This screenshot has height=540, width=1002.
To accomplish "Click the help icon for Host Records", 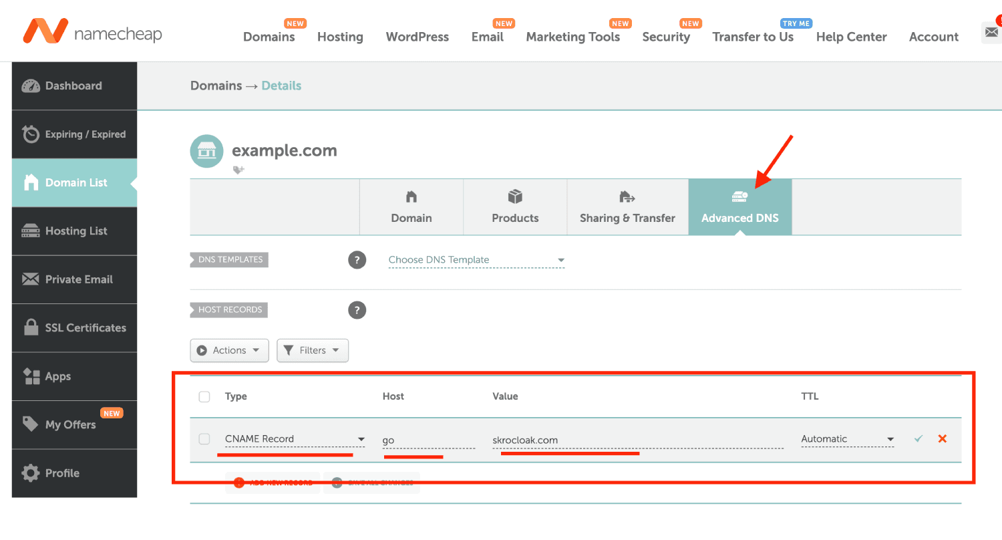I will (x=357, y=310).
